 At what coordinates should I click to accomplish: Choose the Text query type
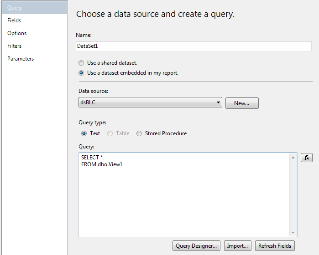tap(84, 133)
